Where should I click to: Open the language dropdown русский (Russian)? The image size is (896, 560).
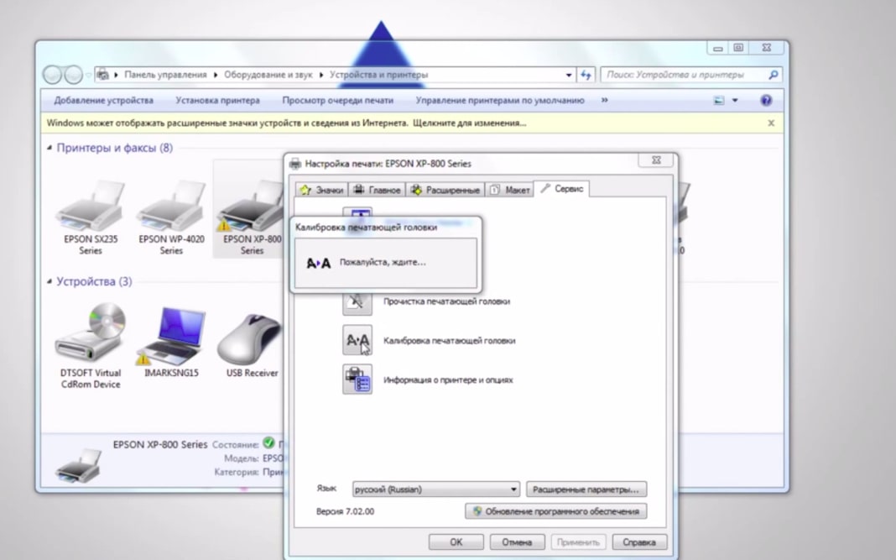(x=436, y=489)
